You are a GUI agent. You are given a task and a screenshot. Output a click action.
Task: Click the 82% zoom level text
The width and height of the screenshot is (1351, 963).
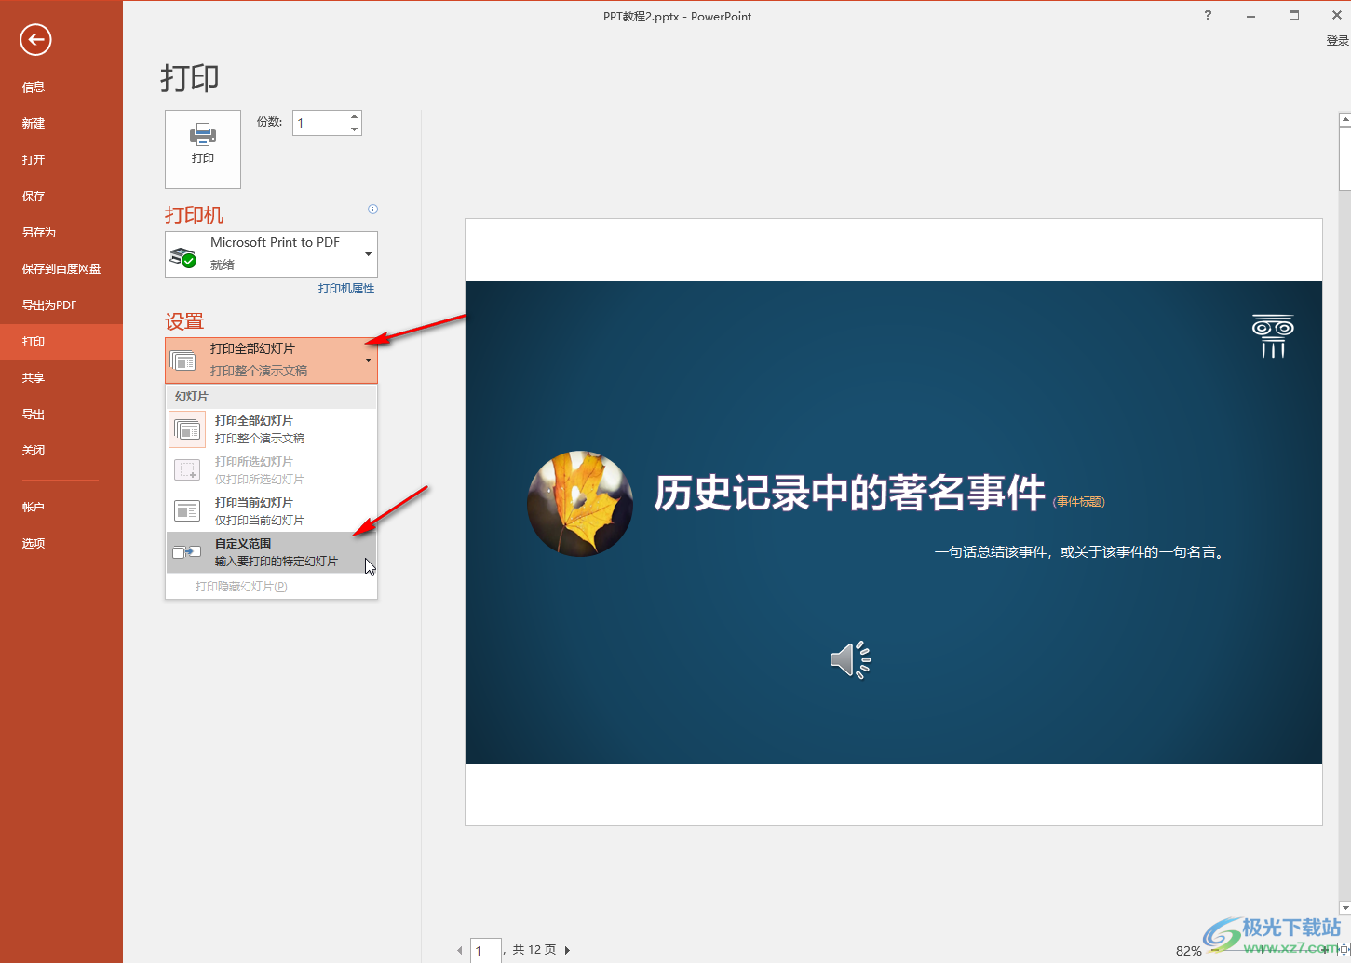click(x=1188, y=951)
